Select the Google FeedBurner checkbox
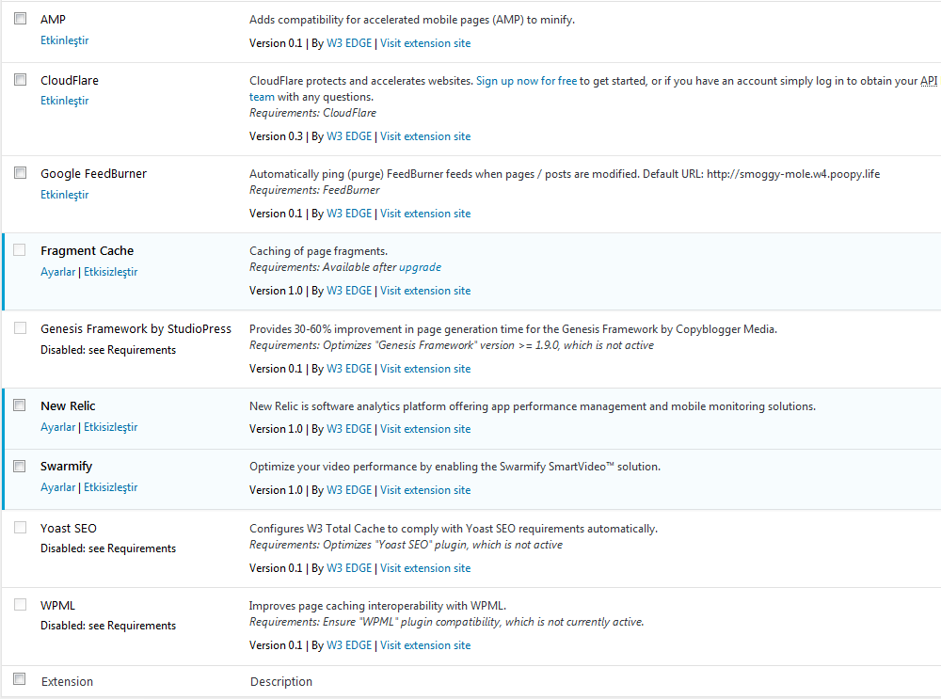941x699 pixels. [x=21, y=173]
